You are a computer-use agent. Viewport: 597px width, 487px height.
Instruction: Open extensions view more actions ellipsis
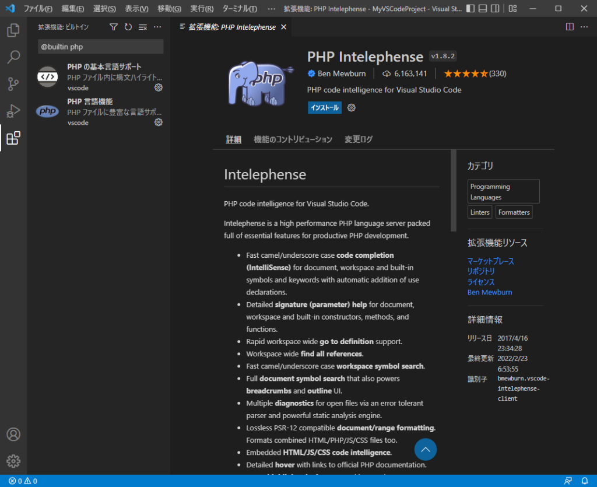click(157, 27)
